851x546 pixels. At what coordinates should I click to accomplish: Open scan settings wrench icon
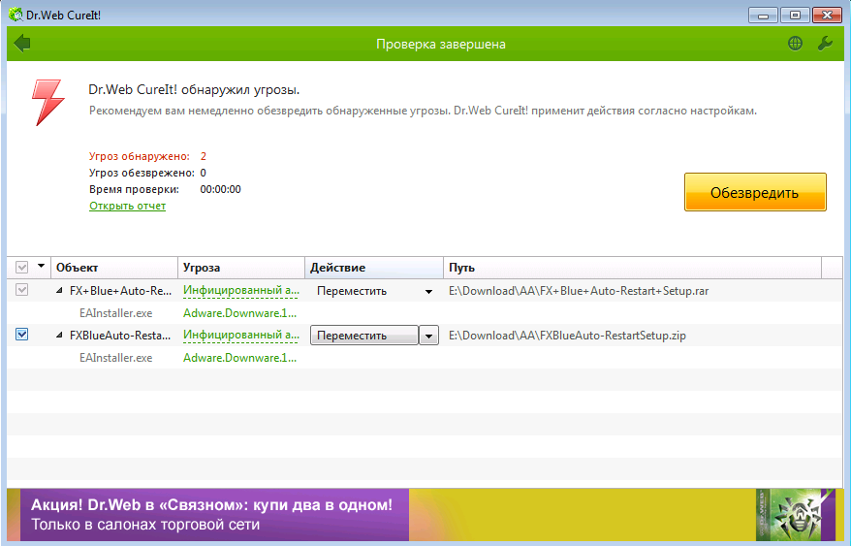(x=825, y=44)
